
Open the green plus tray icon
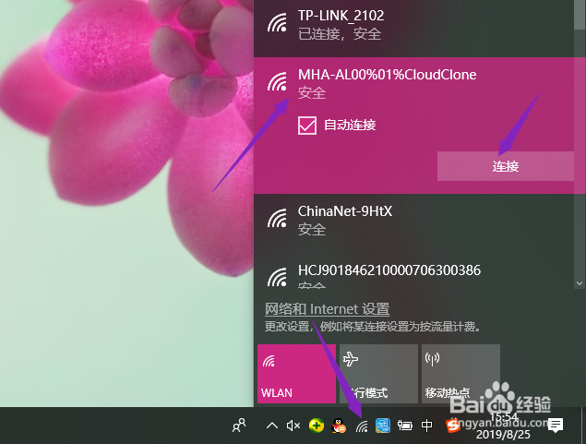[317, 426]
